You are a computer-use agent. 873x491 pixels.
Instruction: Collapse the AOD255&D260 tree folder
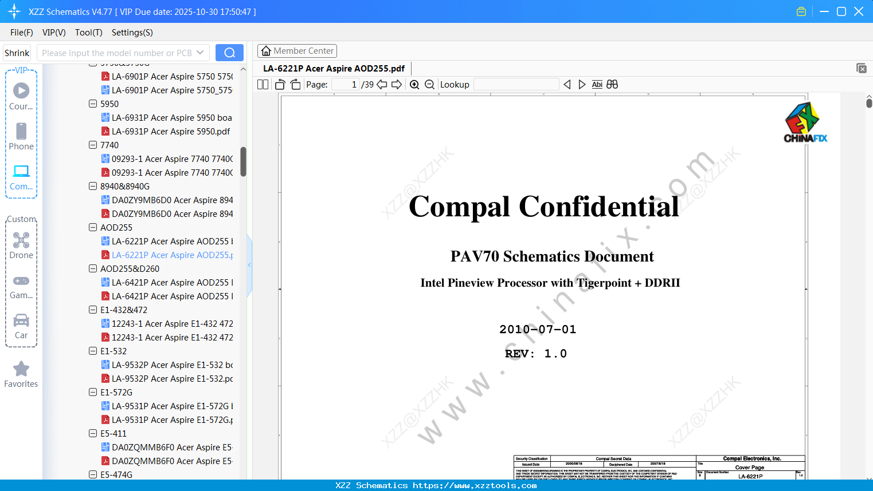pyautogui.click(x=93, y=269)
